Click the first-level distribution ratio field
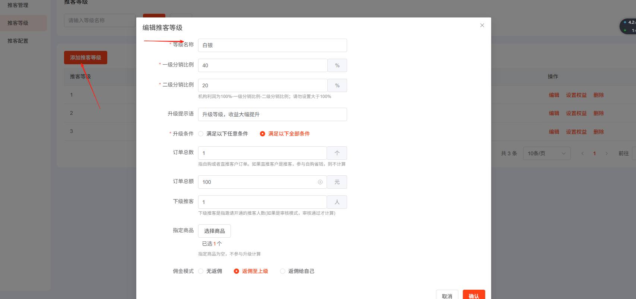 click(263, 65)
